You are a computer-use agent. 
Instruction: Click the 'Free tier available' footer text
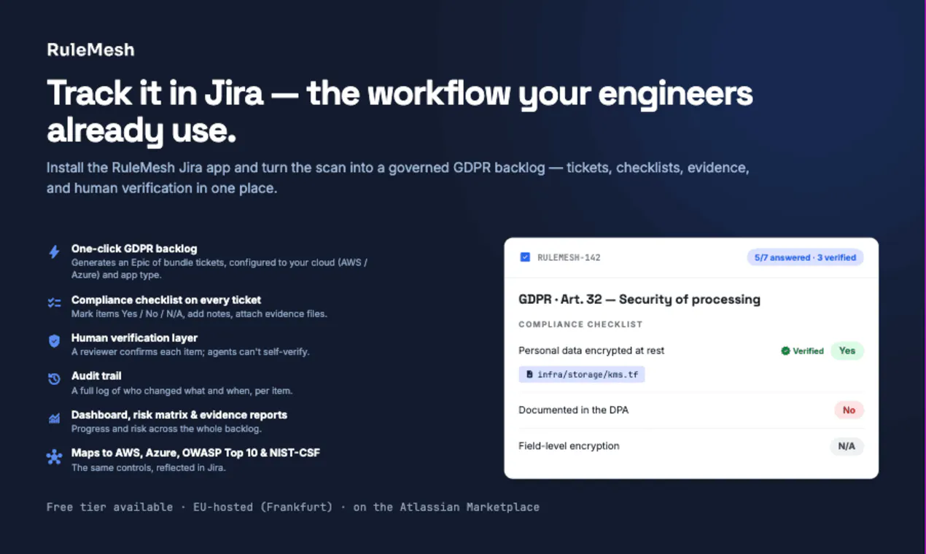point(110,507)
